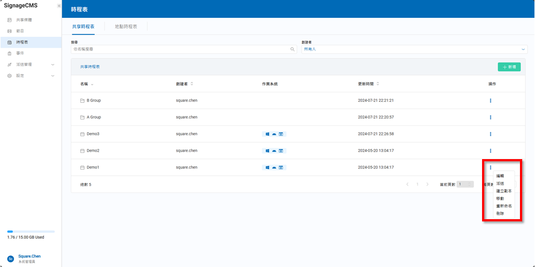Open the three-dot menu for Demo3
Viewport: 535px width, 267px height.
490,134
